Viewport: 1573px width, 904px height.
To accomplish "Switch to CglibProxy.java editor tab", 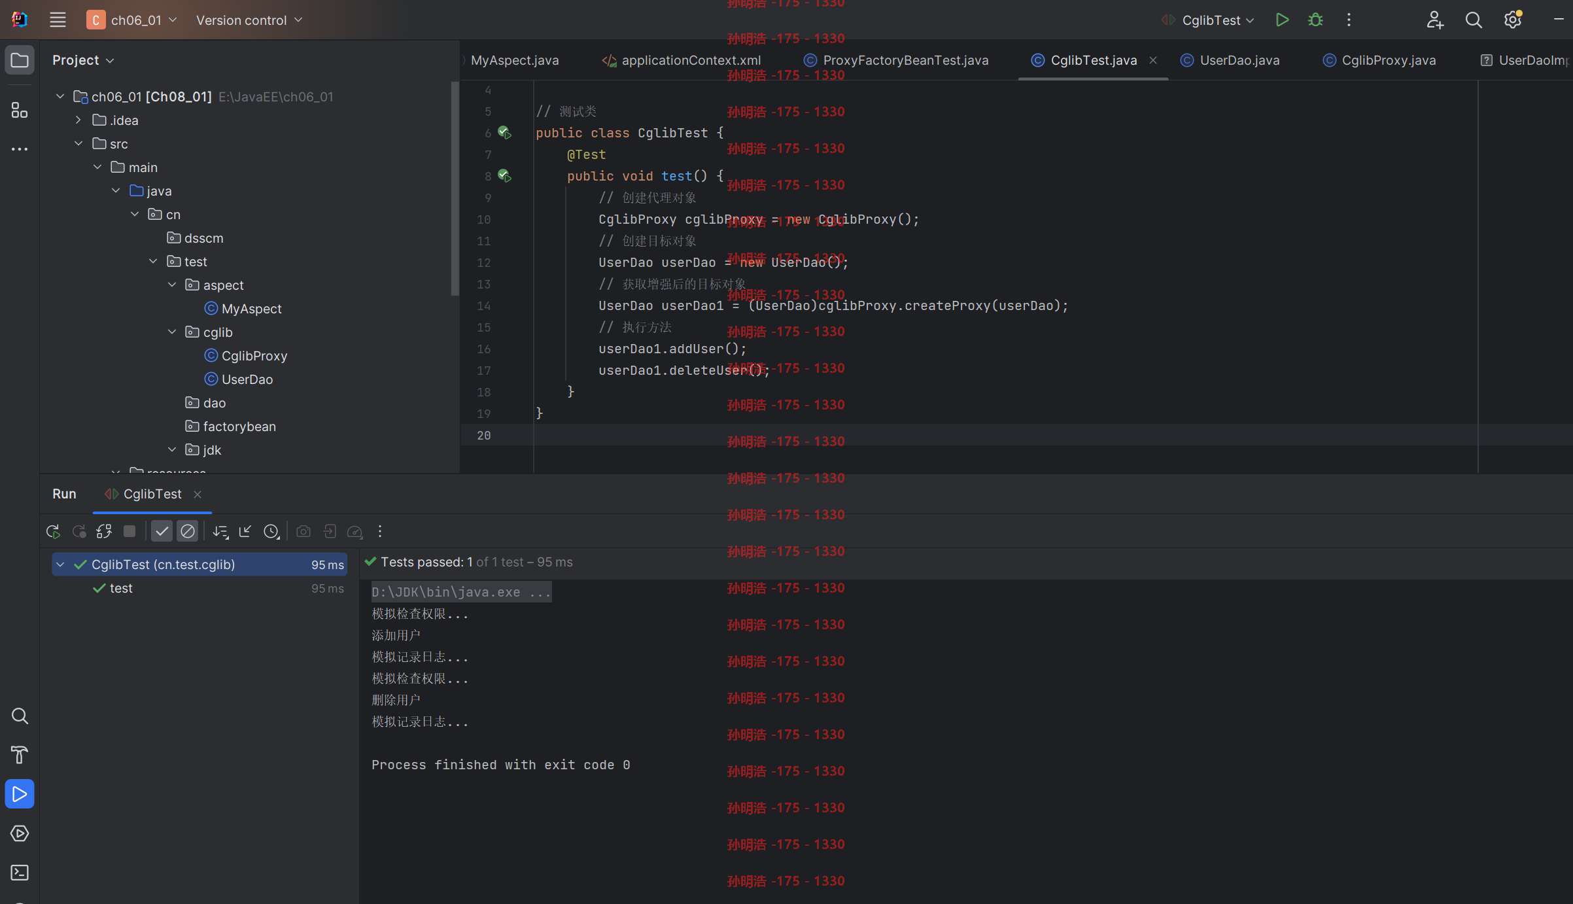I will pos(1379,60).
